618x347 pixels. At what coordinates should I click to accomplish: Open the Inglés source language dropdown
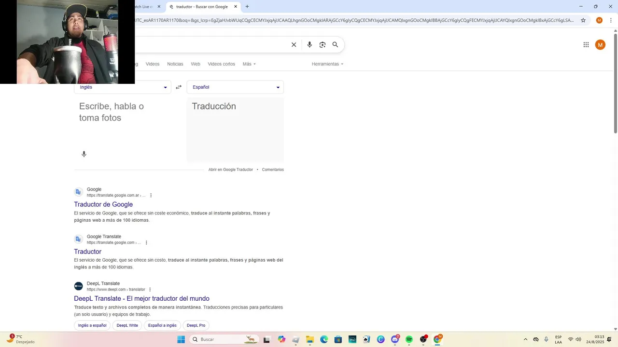123,87
